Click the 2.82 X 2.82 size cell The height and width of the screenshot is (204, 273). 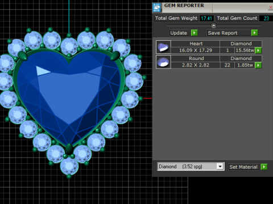[x=196, y=65]
